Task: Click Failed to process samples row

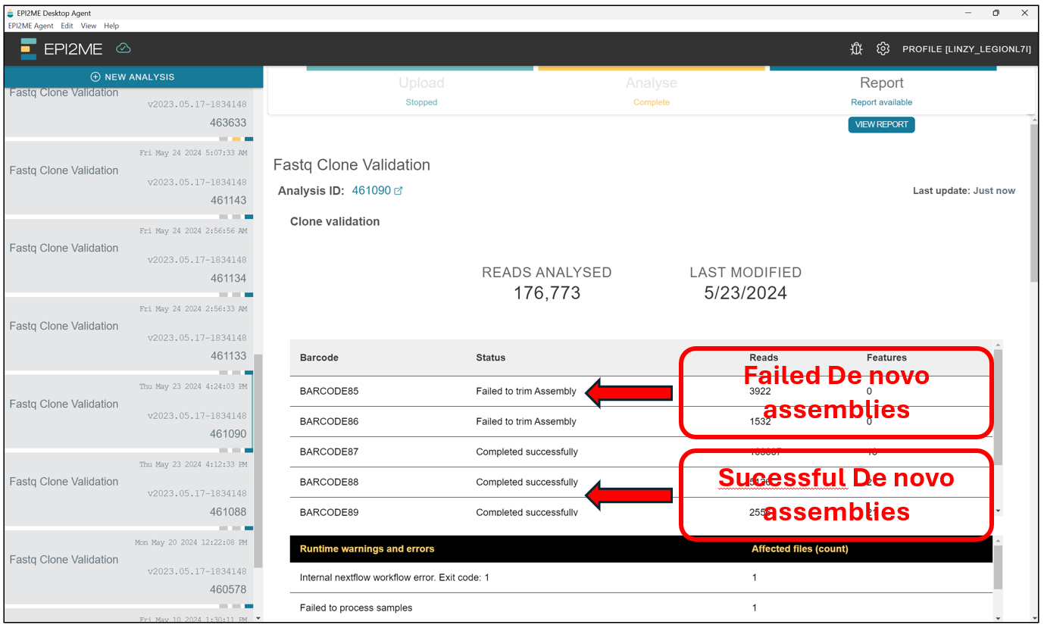Action: tap(641, 608)
